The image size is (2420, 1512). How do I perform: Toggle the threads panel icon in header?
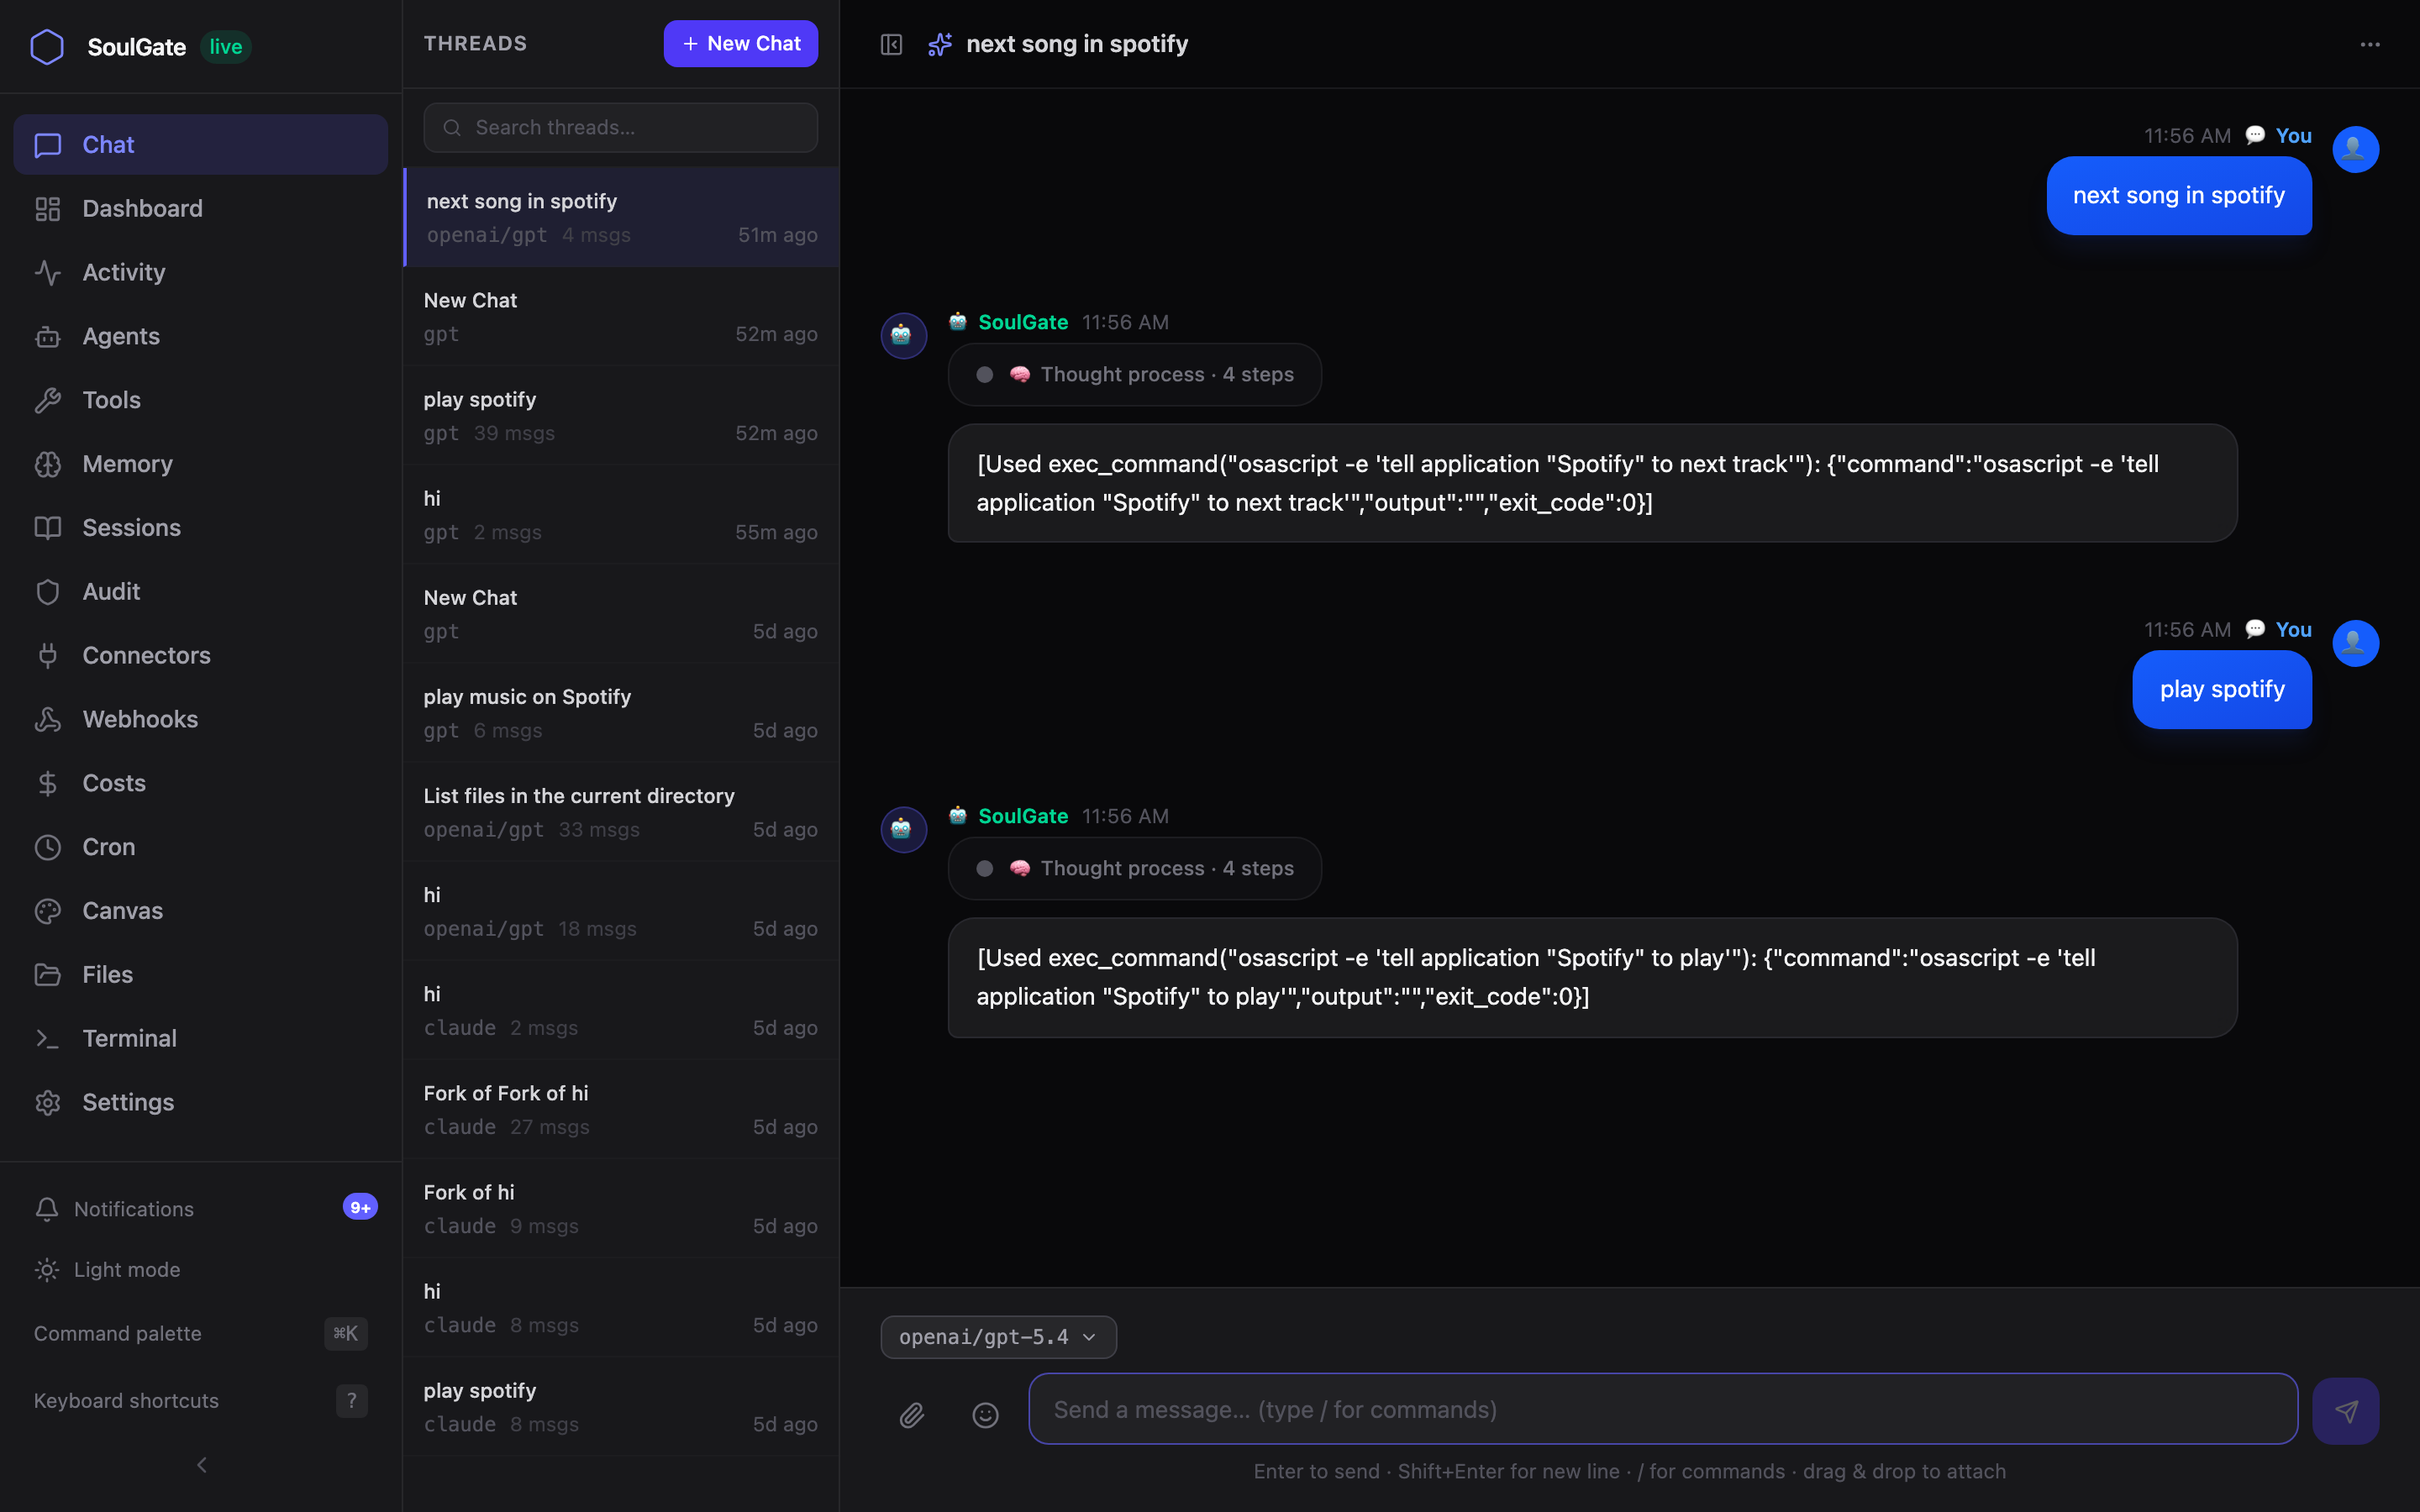coord(891,45)
